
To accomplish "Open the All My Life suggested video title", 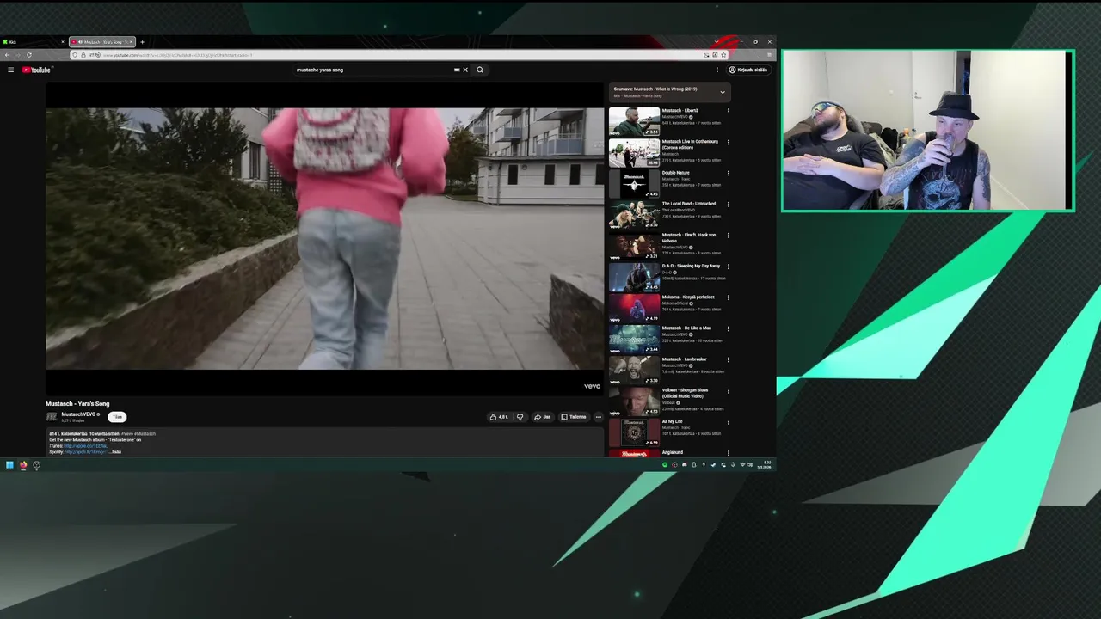I will click(x=672, y=421).
